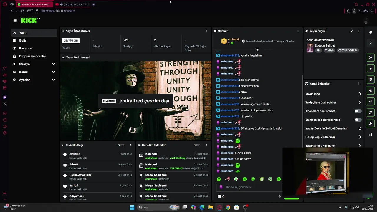Toggle the wrench stream info widget icon
Viewport: 377px width, 212px height.
(x=371, y=123)
